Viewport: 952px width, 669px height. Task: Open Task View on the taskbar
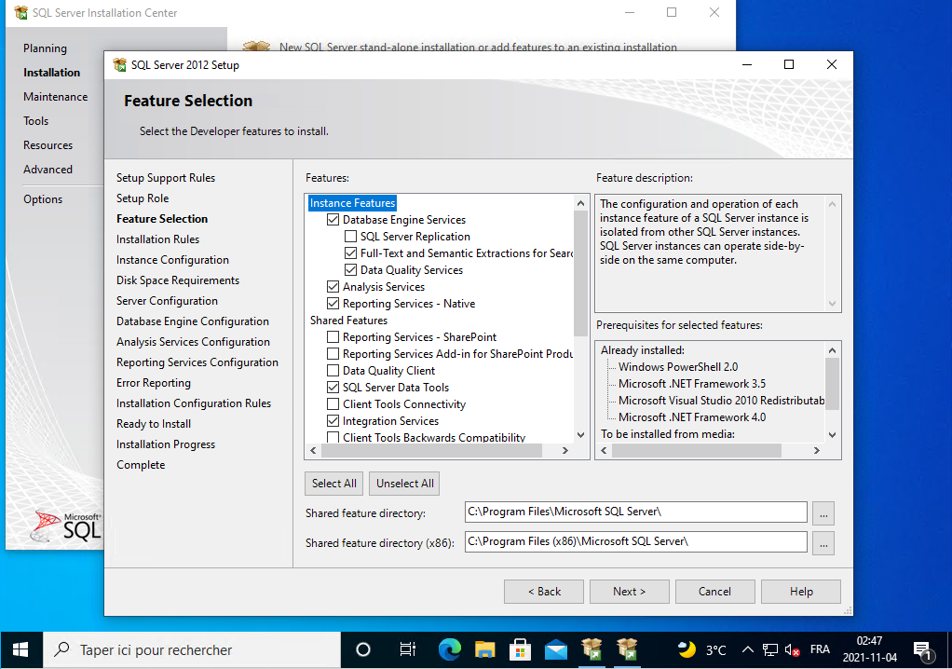point(407,649)
